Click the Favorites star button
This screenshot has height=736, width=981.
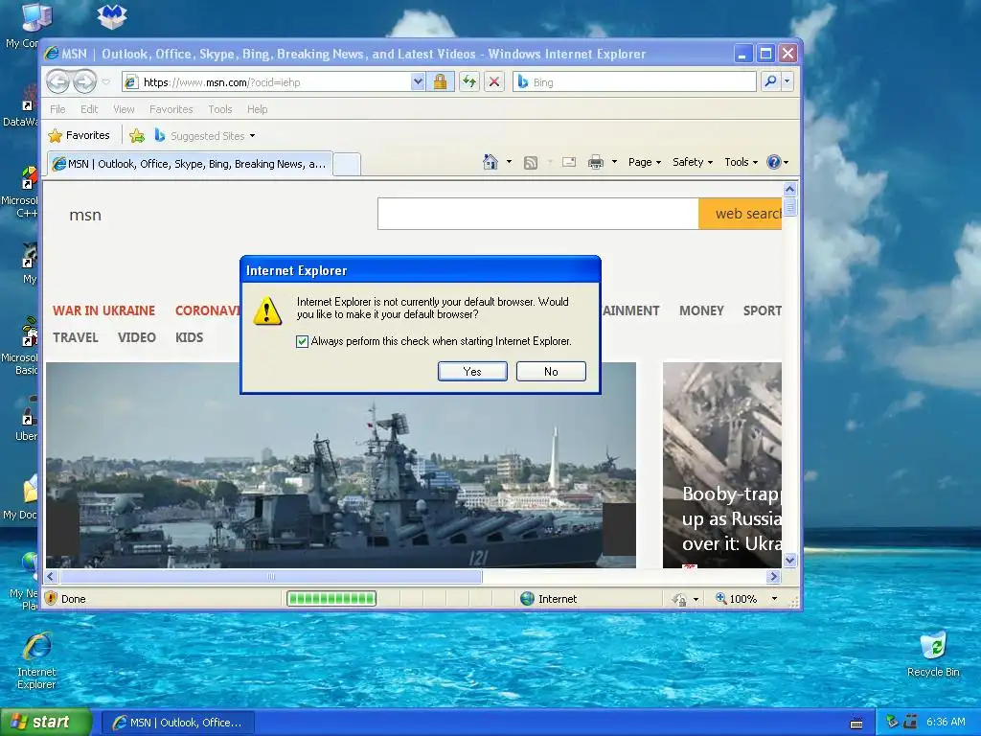tap(79, 135)
